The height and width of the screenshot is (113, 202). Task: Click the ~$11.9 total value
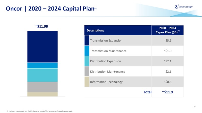click(167, 92)
